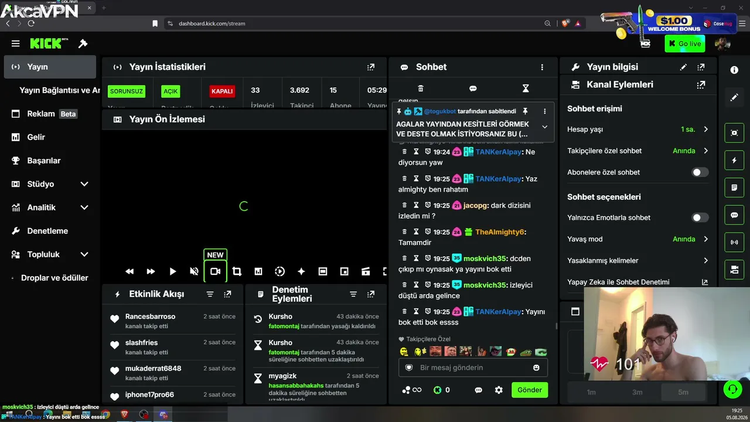
Task: Open Takipçilere özel sohbet setting
Action: click(x=637, y=151)
